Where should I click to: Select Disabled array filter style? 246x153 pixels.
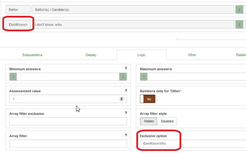[x=167, y=121]
